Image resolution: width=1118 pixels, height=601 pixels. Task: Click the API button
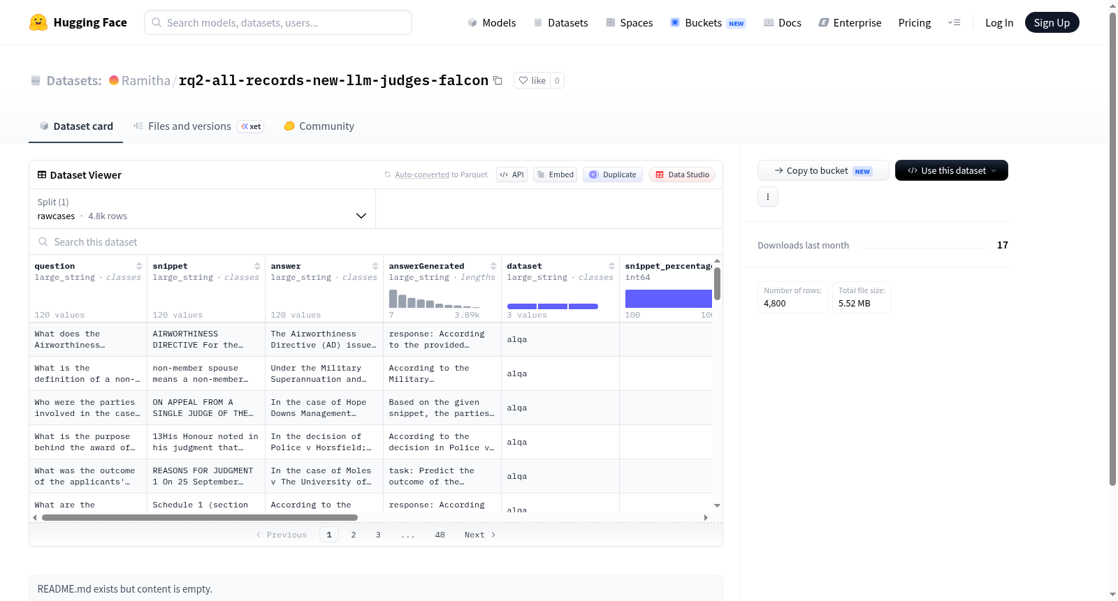511,175
